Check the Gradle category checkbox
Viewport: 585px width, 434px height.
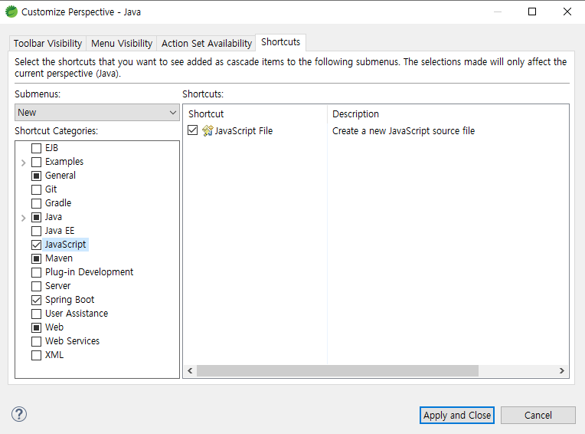(36, 203)
